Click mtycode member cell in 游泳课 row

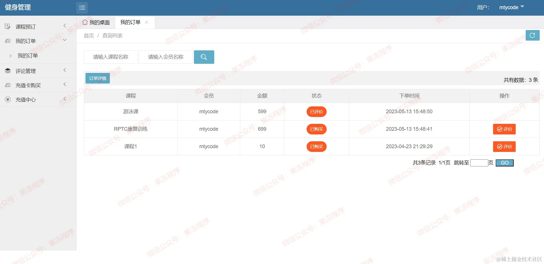(x=209, y=112)
